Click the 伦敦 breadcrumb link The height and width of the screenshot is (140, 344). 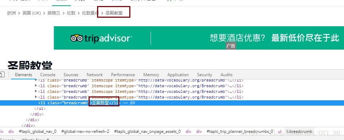tap(71, 13)
